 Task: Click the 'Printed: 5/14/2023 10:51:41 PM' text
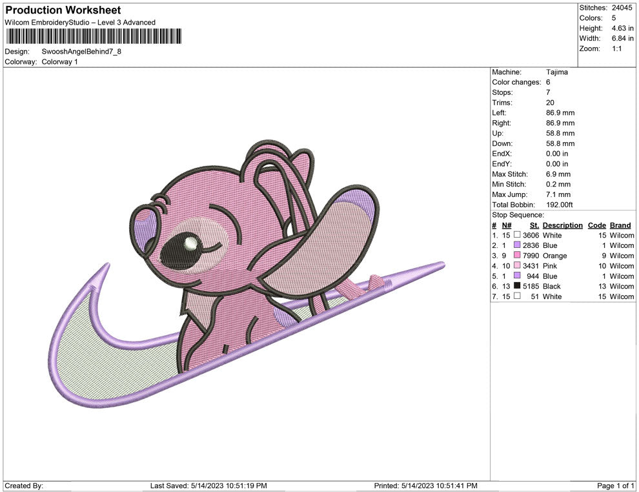pos(426,486)
